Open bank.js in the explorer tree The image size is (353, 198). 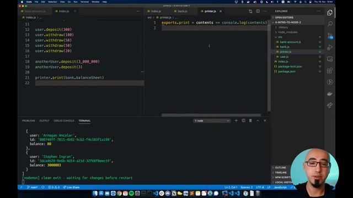[x=285, y=47]
